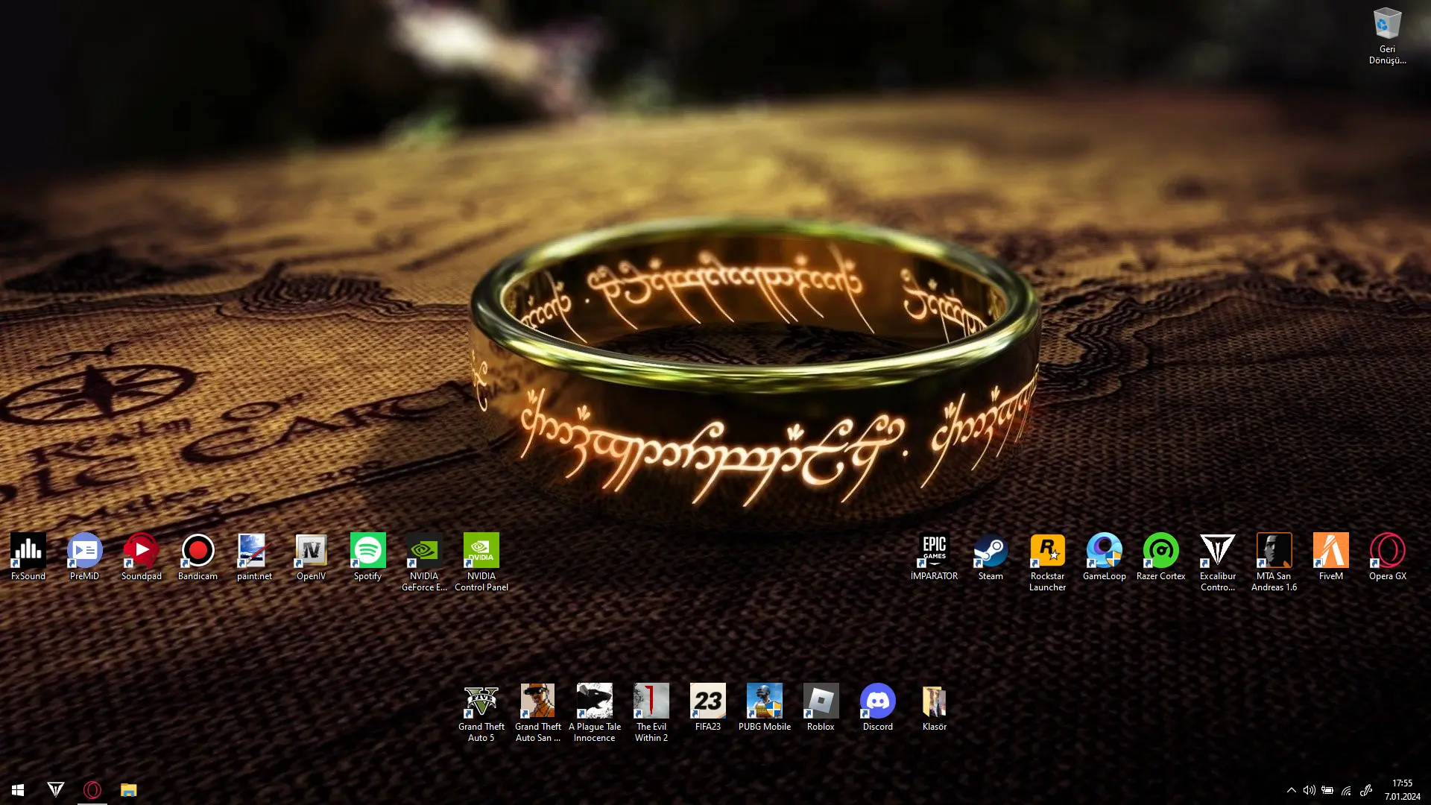Open Wi-Fi network settings in tray
1431x805 pixels.
coord(1346,790)
